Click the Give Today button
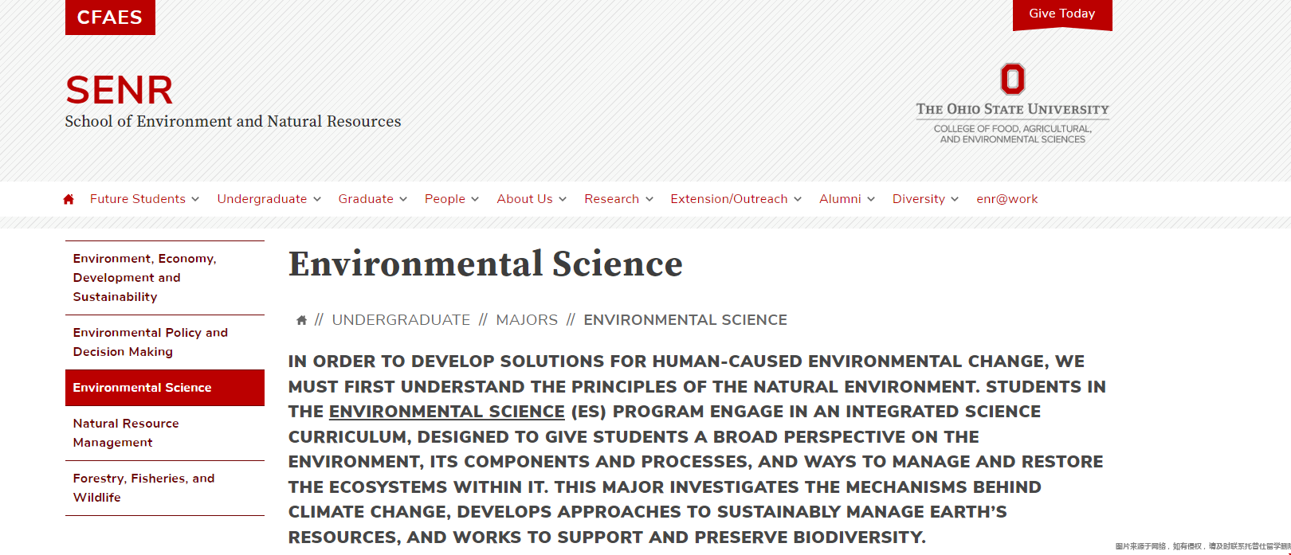Screen dimensions: 1291x555 1062,14
